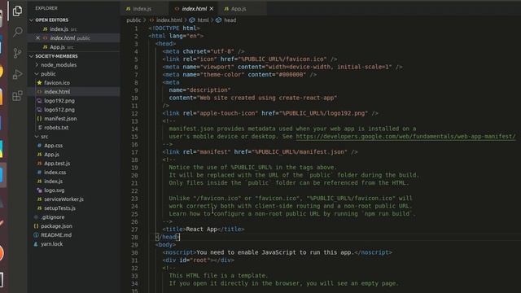Viewport: 521px width, 293px height.
Task: Open the Explorer view in activity bar
Action: click(x=17, y=11)
